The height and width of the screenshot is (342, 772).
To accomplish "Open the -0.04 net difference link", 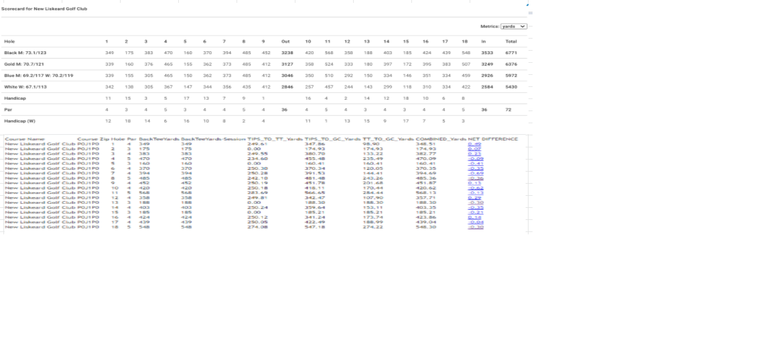I will pyautogui.click(x=475, y=222).
